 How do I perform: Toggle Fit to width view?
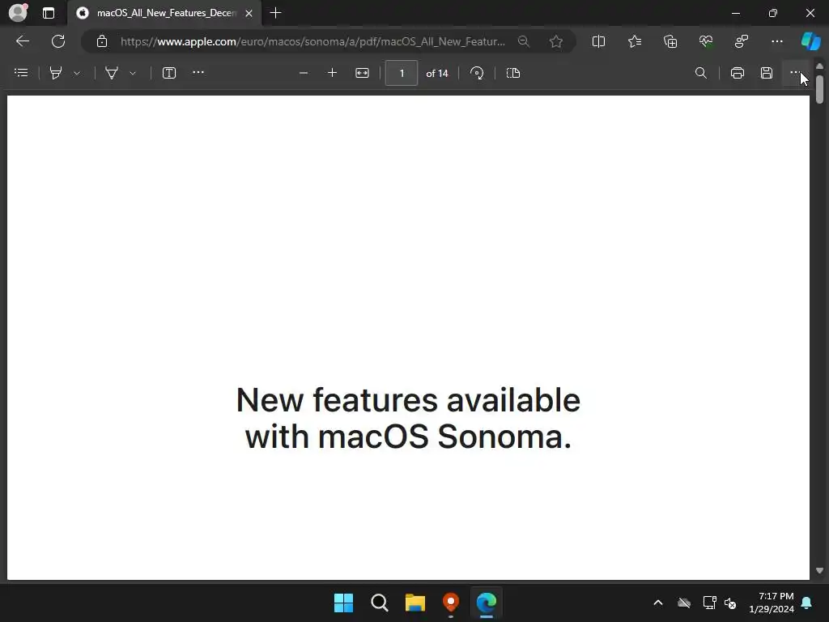coord(362,73)
